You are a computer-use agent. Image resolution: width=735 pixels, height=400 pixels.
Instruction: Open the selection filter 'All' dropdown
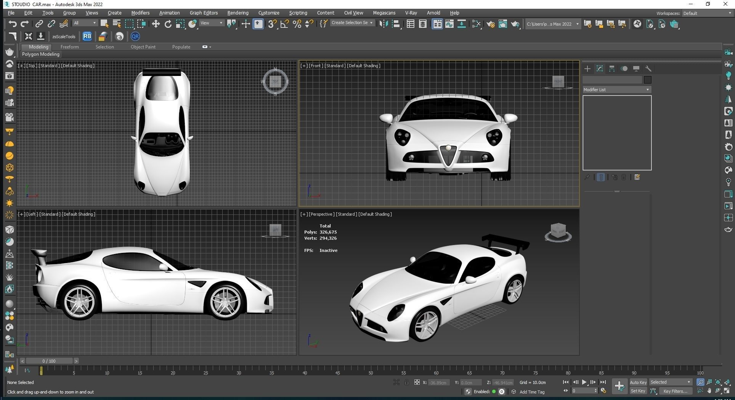pos(85,23)
